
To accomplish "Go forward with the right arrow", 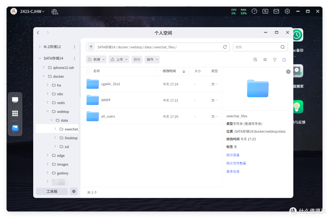I will coord(48,33).
